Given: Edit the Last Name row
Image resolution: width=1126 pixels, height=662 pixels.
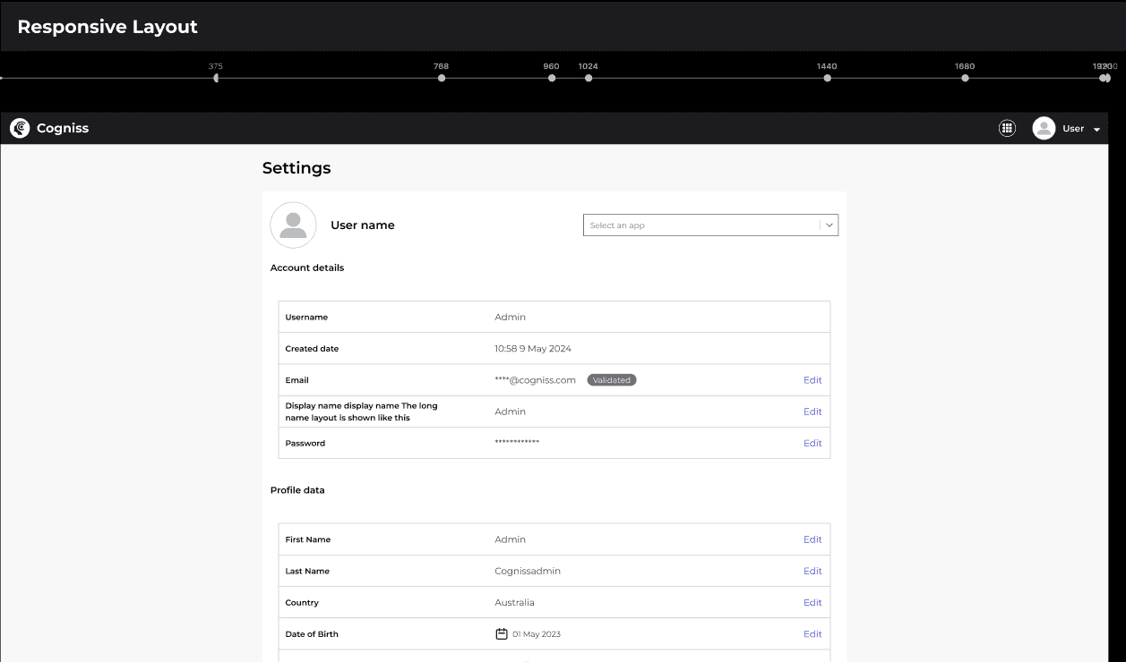Looking at the screenshot, I should pyautogui.click(x=812, y=571).
